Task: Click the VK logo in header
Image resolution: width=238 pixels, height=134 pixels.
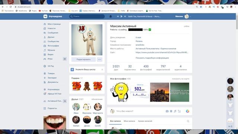Action: click(45, 16)
